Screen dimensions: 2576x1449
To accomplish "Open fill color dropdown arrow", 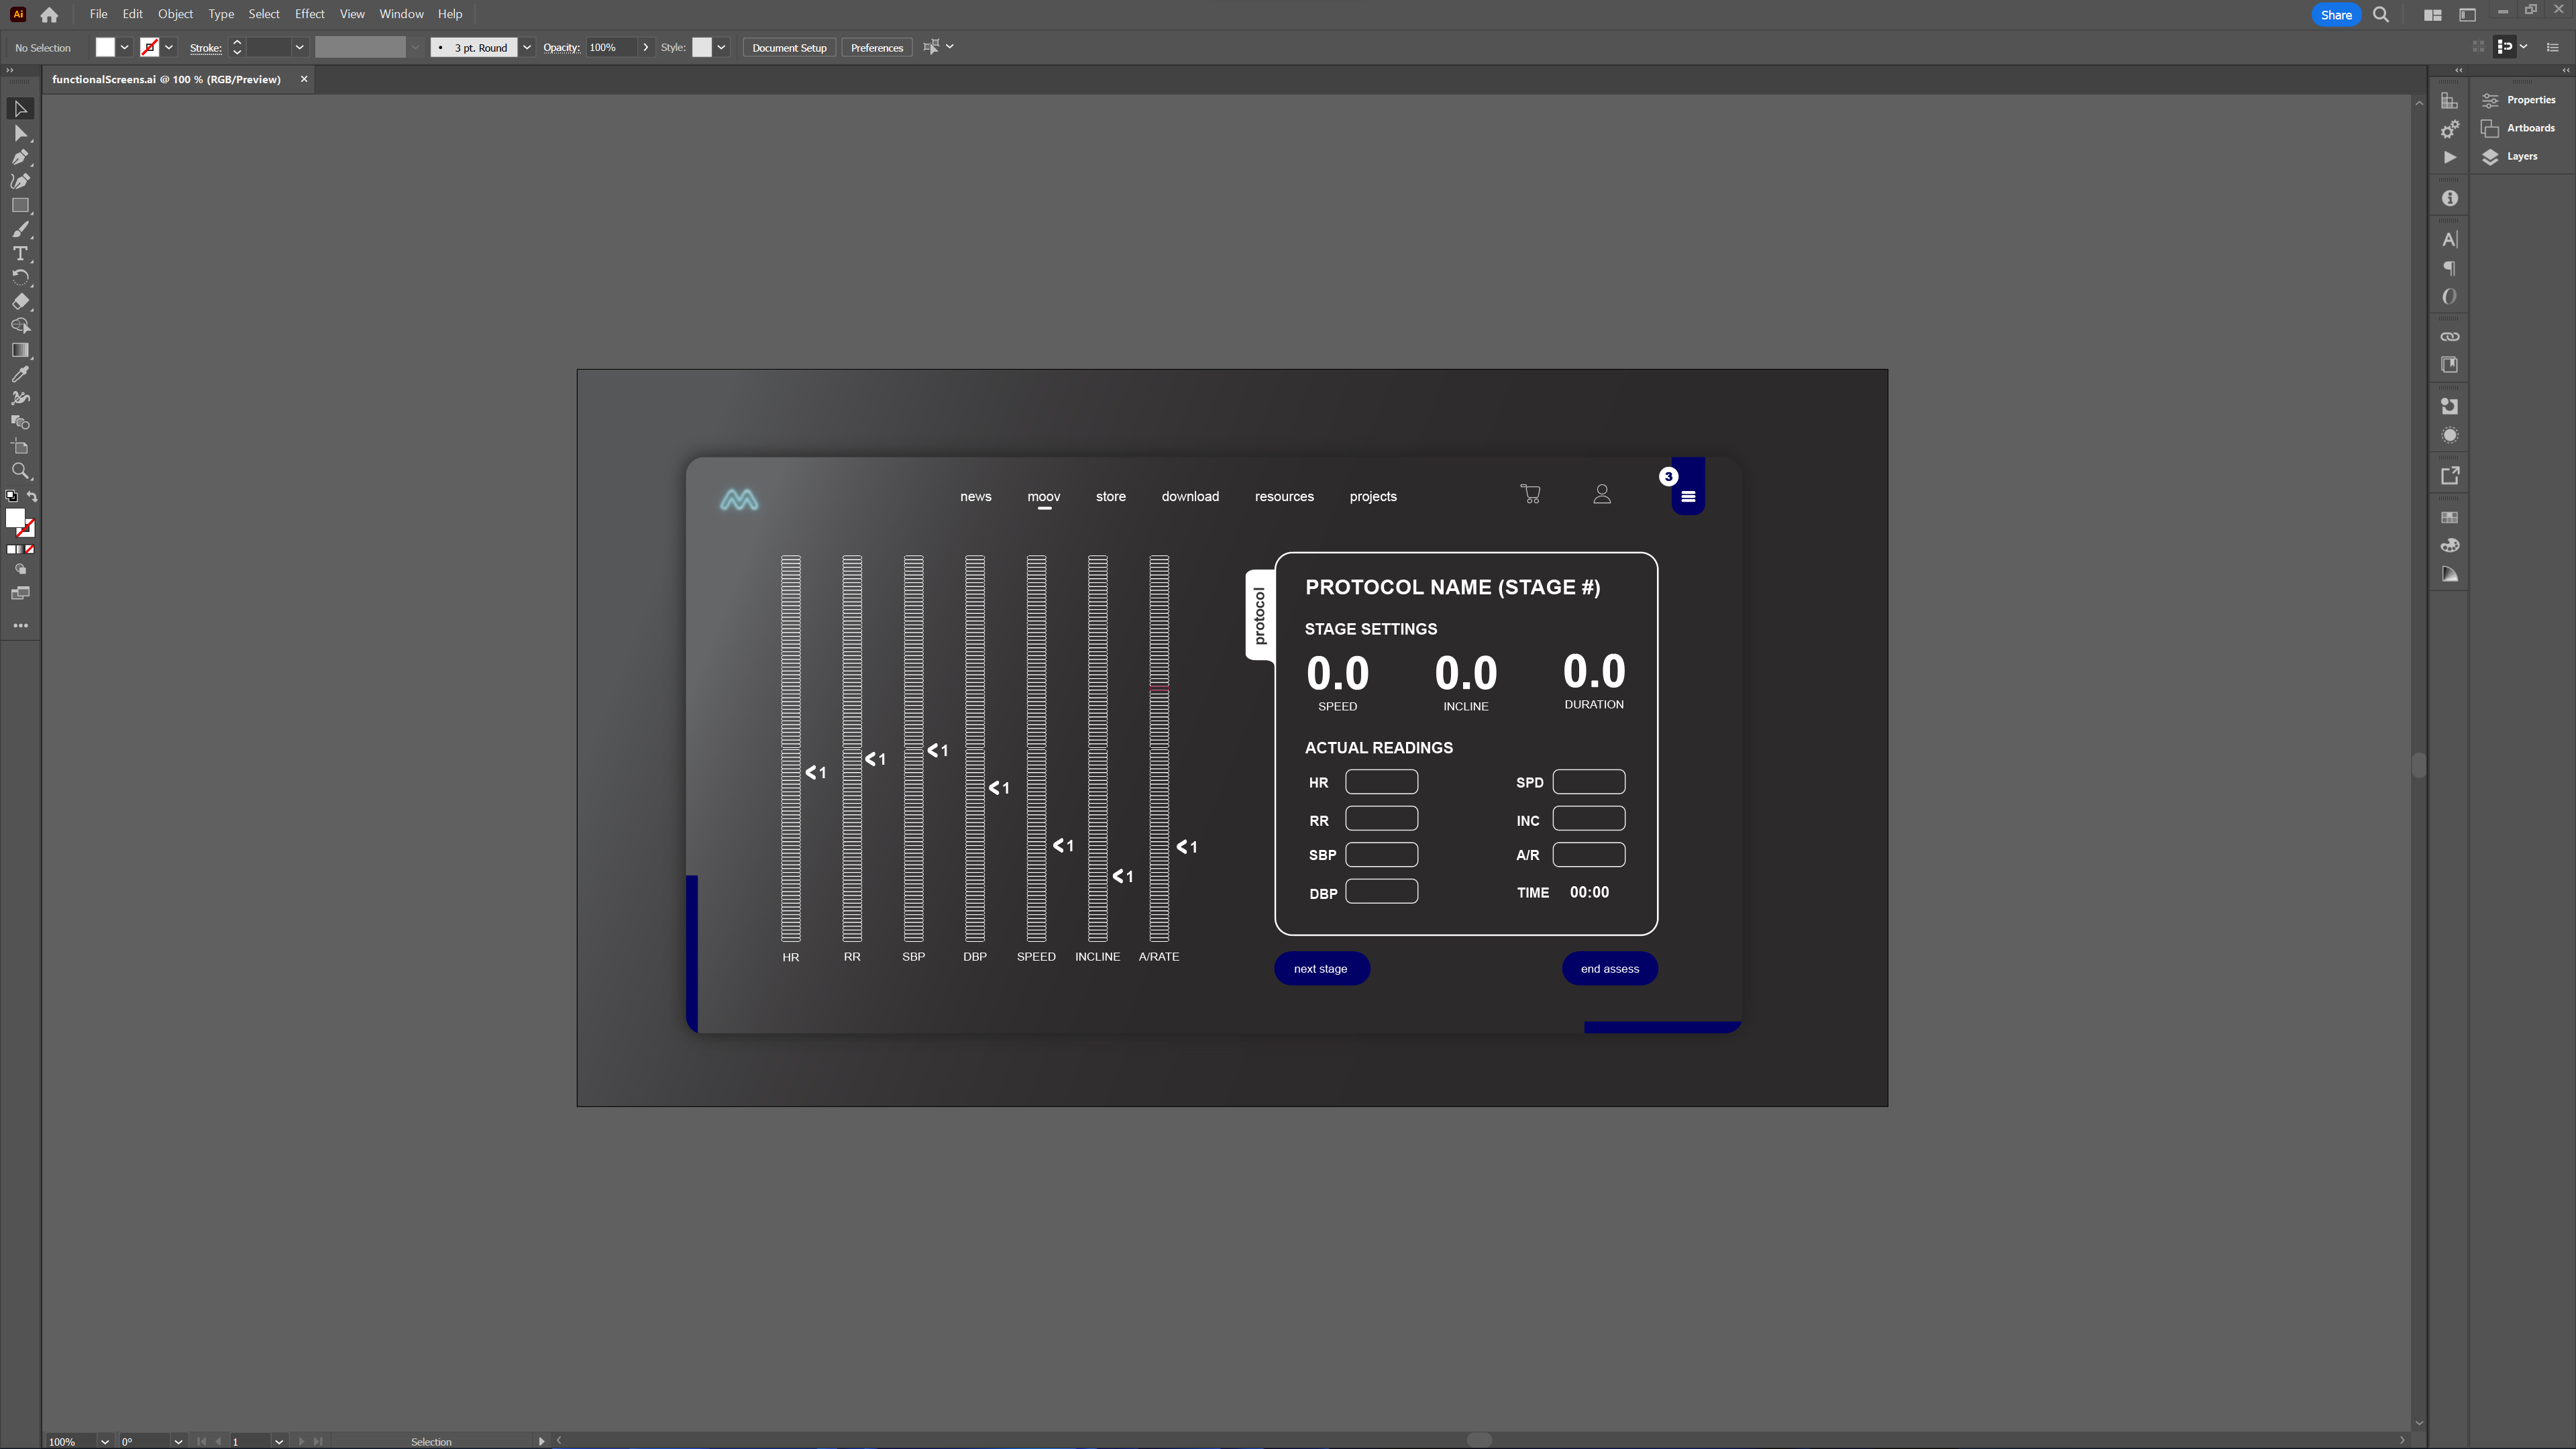I will click(125, 47).
